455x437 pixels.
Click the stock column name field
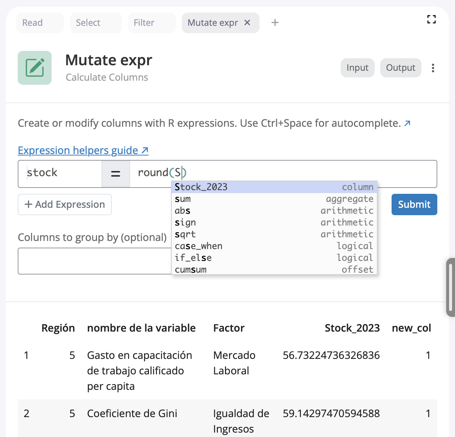coord(60,174)
